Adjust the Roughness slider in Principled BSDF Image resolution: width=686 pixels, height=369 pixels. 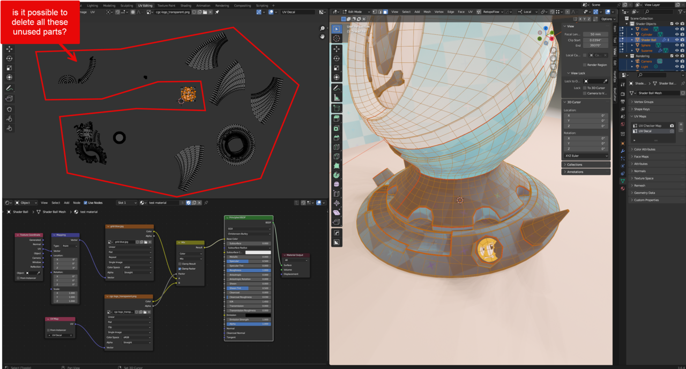pyautogui.click(x=249, y=270)
